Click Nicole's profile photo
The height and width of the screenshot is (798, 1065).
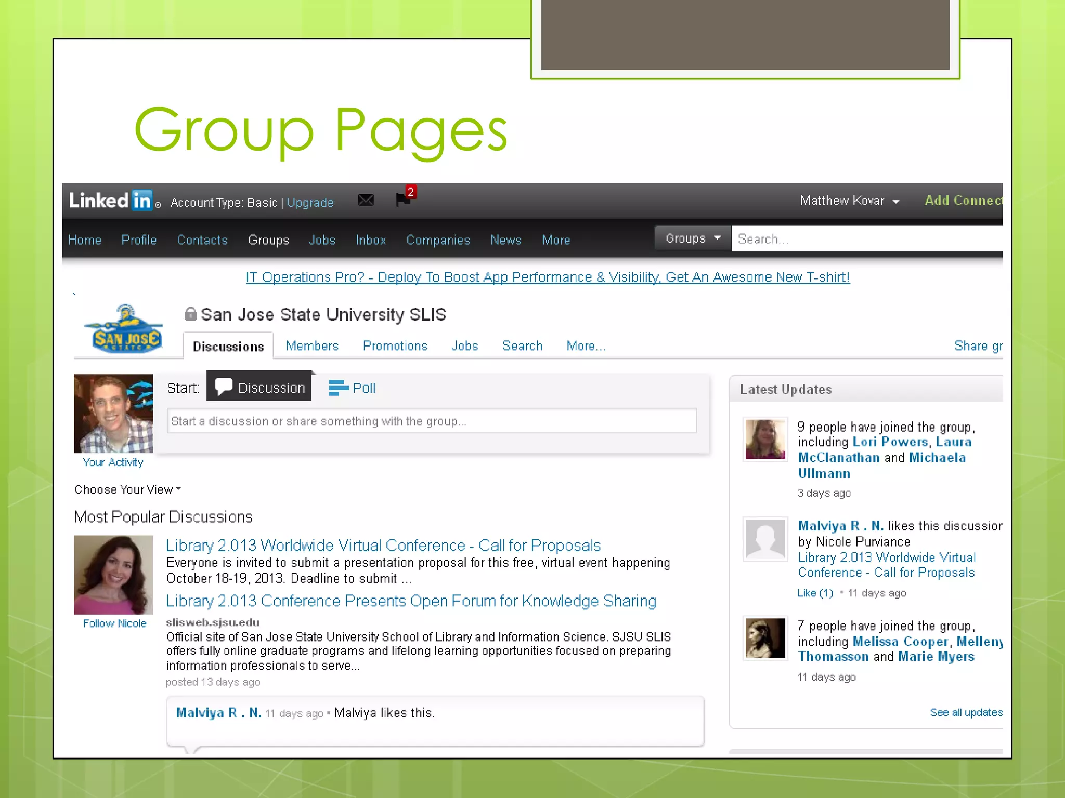pyautogui.click(x=113, y=575)
